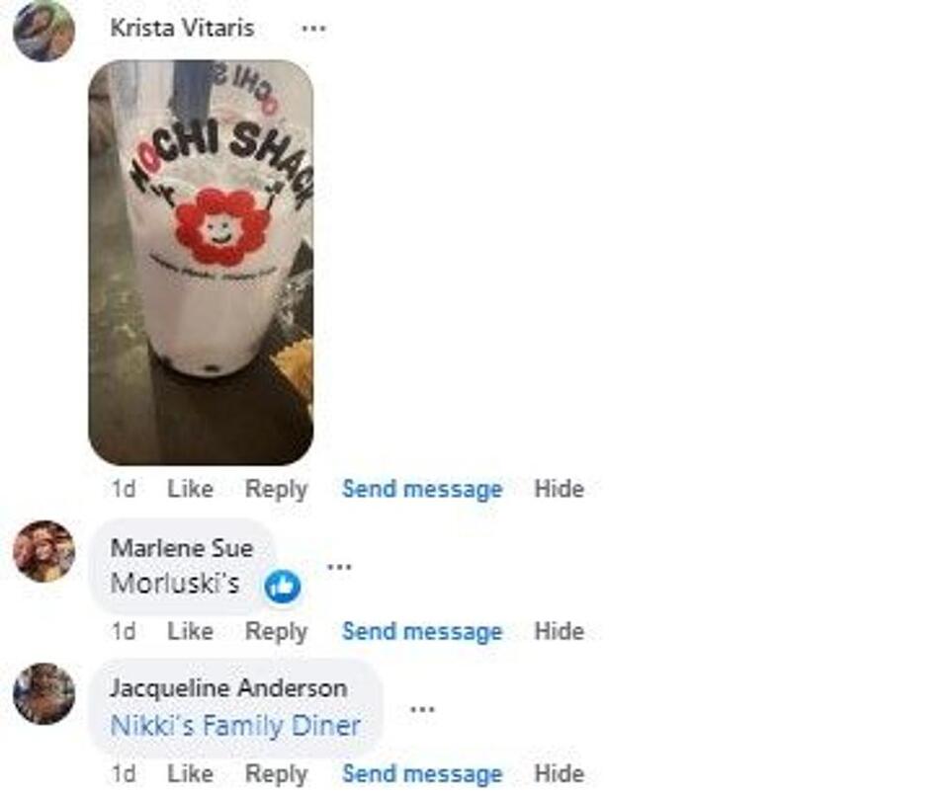Open options menu beside Krista Vitaris

313,29
